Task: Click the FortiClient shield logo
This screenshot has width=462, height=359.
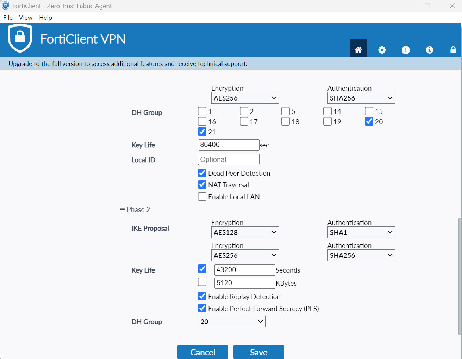Action: click(20, 38)
